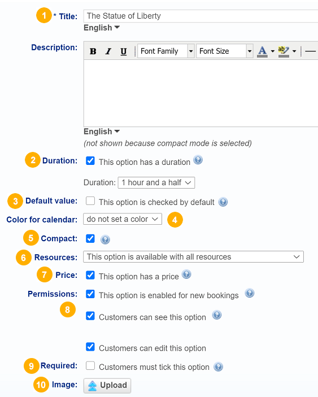This screenshot has height=397, width=318.
Task: Uncheck Customers can edit this option
Action: coord(90,347)
